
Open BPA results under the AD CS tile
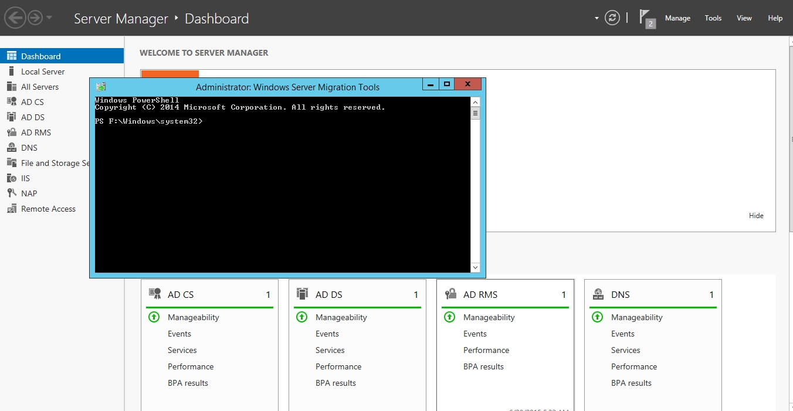click(188, 383)
